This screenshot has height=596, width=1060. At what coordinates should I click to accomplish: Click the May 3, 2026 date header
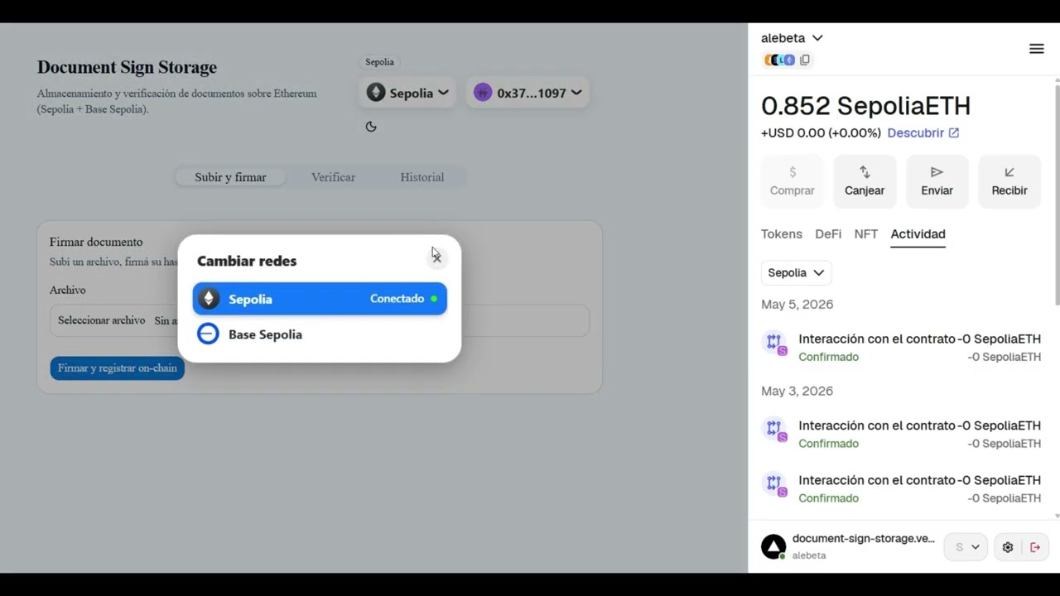click(797, 391)
